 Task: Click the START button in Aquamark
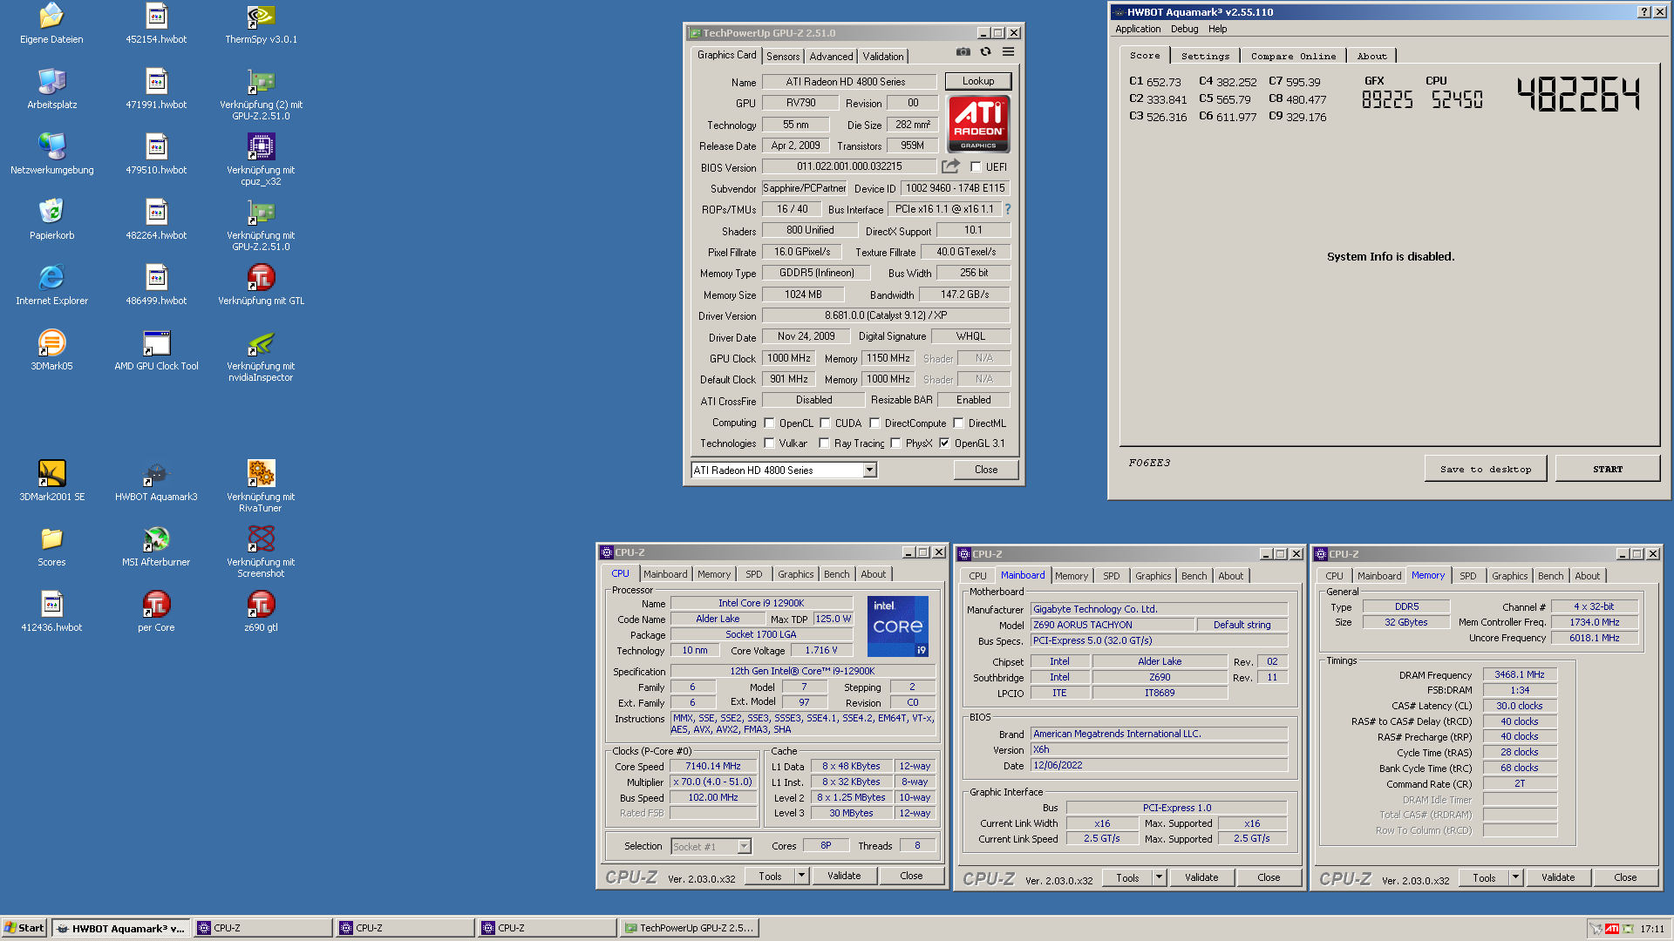tap(1607, 469)
